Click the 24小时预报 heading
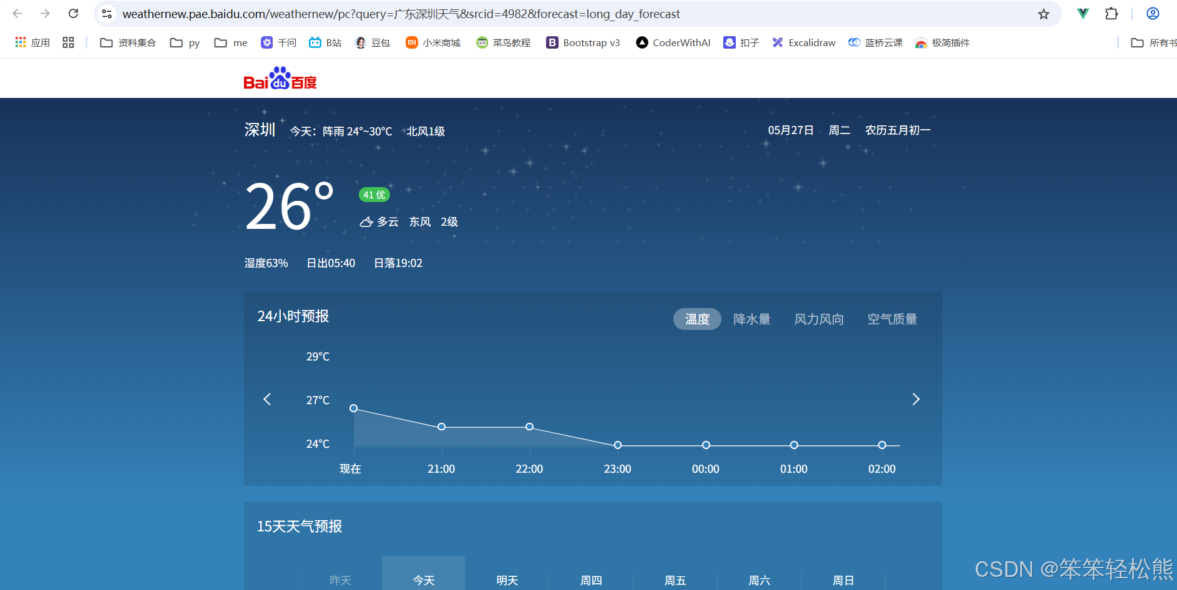This screenshot has width=1177, height=590. (293, 316)
